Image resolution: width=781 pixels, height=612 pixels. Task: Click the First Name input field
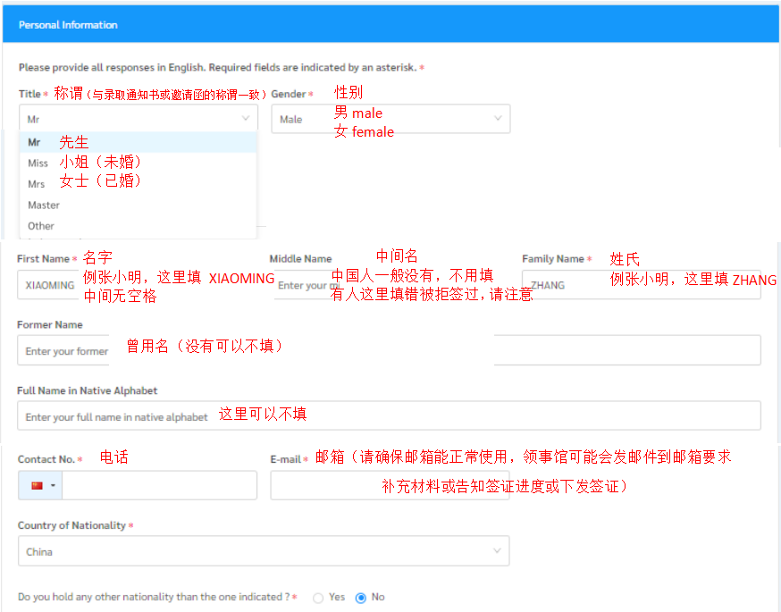pyautogui.click(x=50, y=285)
